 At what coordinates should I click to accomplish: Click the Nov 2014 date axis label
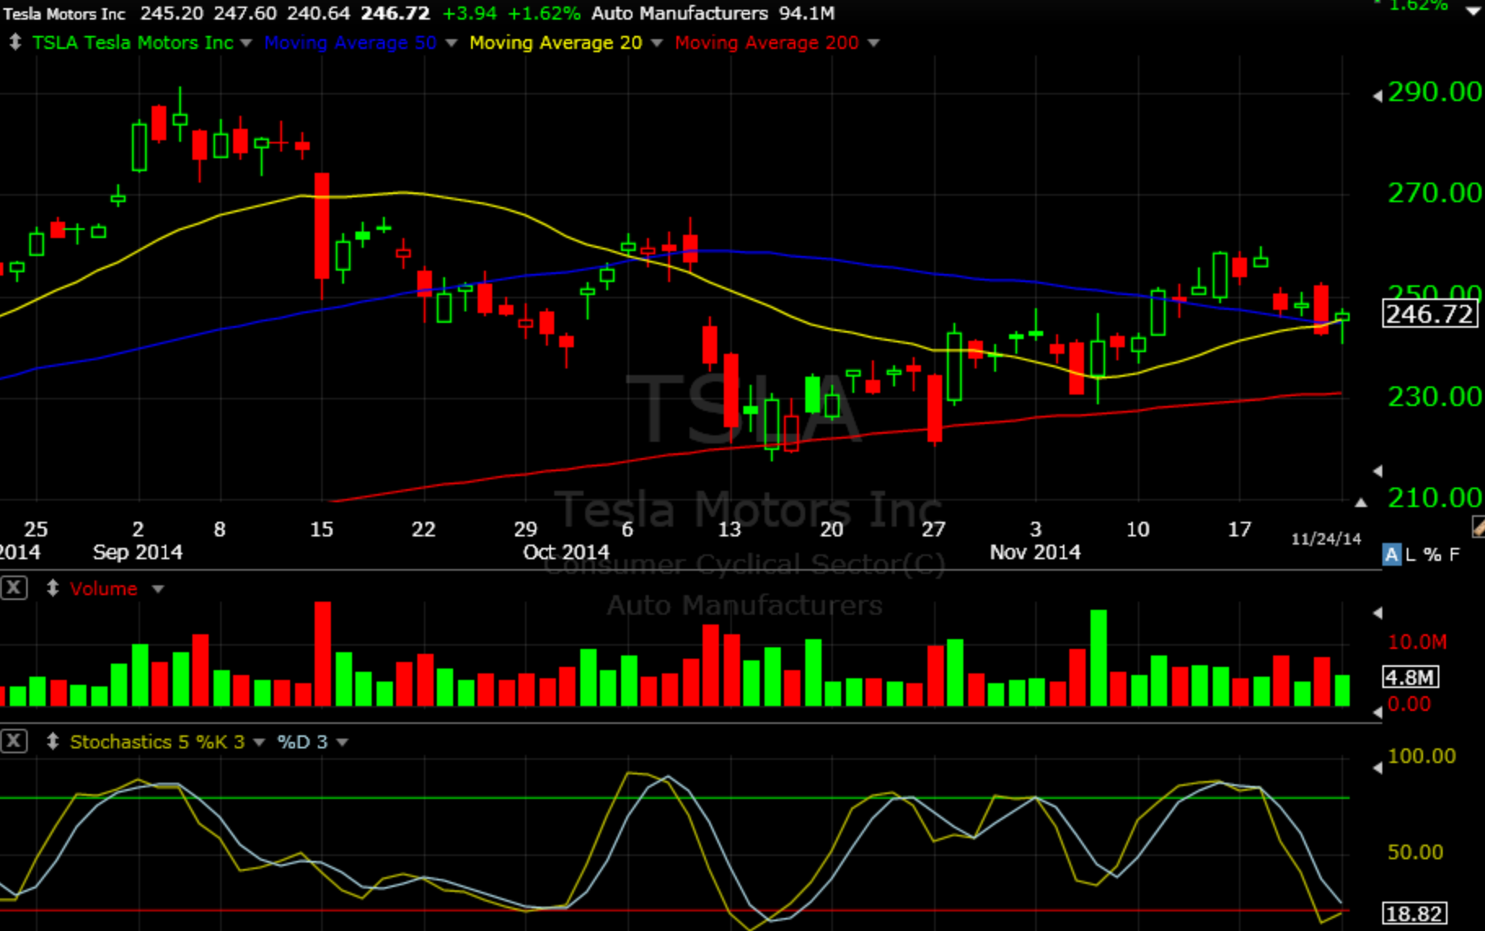(1035, 553)
